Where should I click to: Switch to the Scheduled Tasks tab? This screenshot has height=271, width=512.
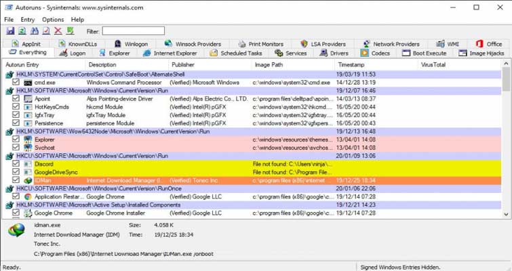(236, 53)
